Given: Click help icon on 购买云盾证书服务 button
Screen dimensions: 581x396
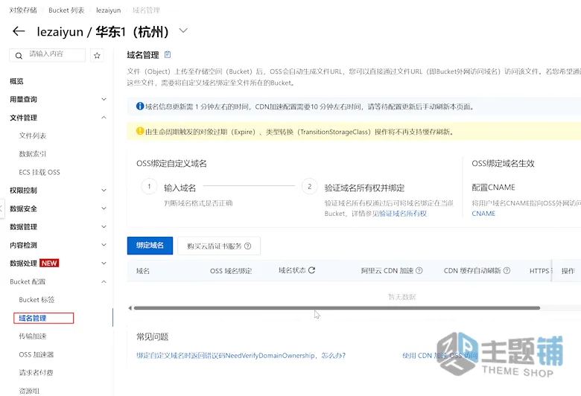Looking at the screenshot, I should coord(248,246).
